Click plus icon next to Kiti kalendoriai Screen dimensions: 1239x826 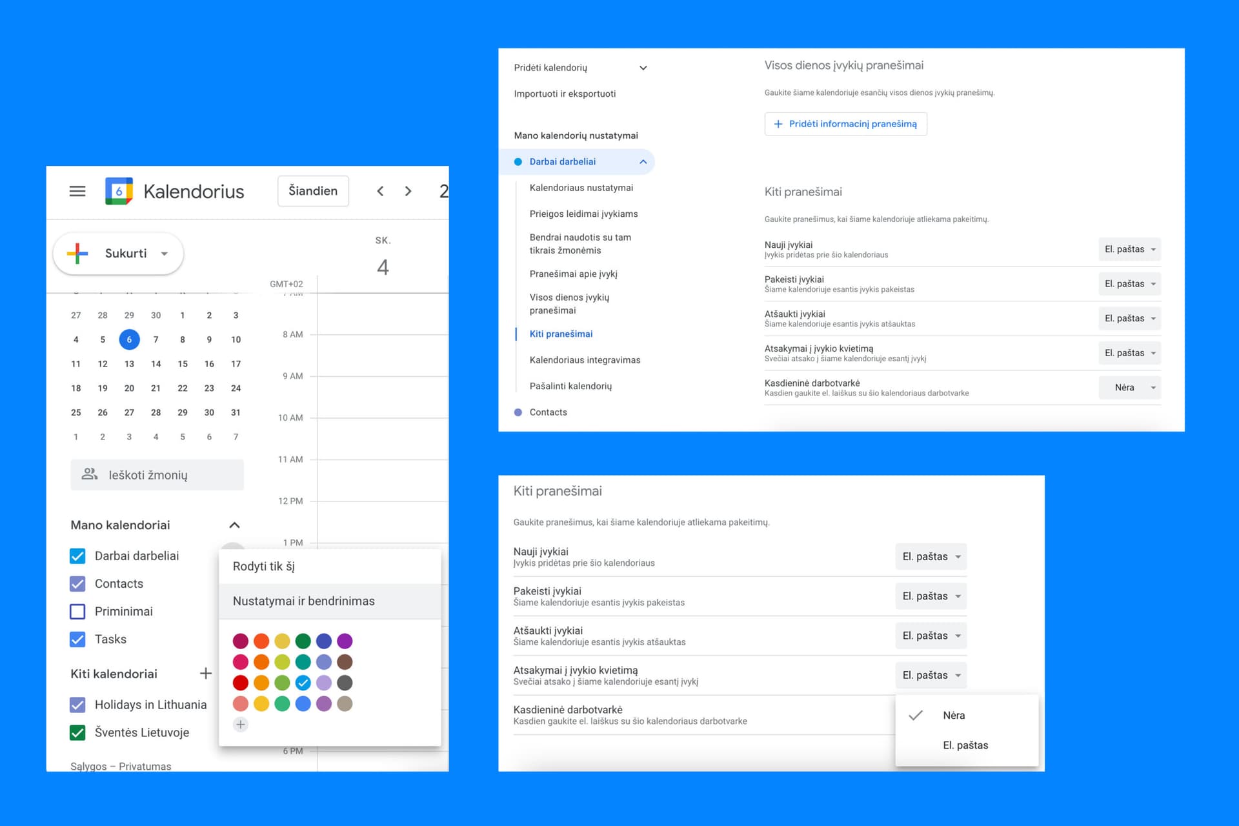tap(206, 674)
